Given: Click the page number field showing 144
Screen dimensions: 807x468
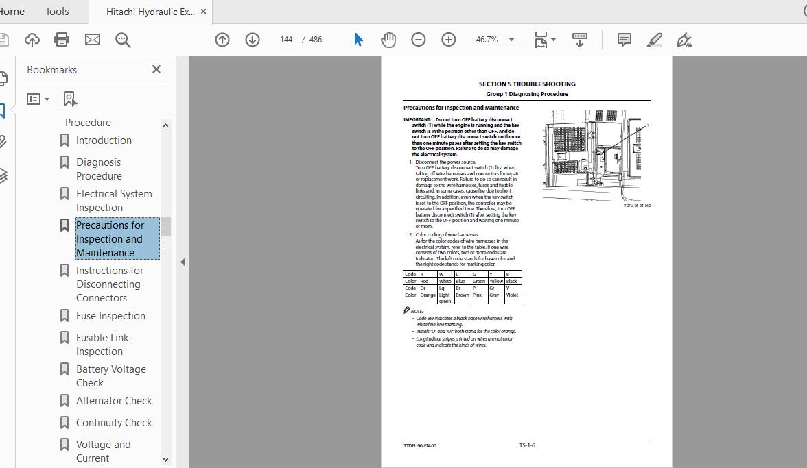Looking at the screenshot, I should pyautogui.click(x=286, y=40).
